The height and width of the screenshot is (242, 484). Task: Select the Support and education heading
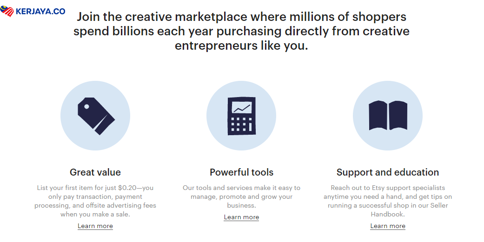point(388,172)
